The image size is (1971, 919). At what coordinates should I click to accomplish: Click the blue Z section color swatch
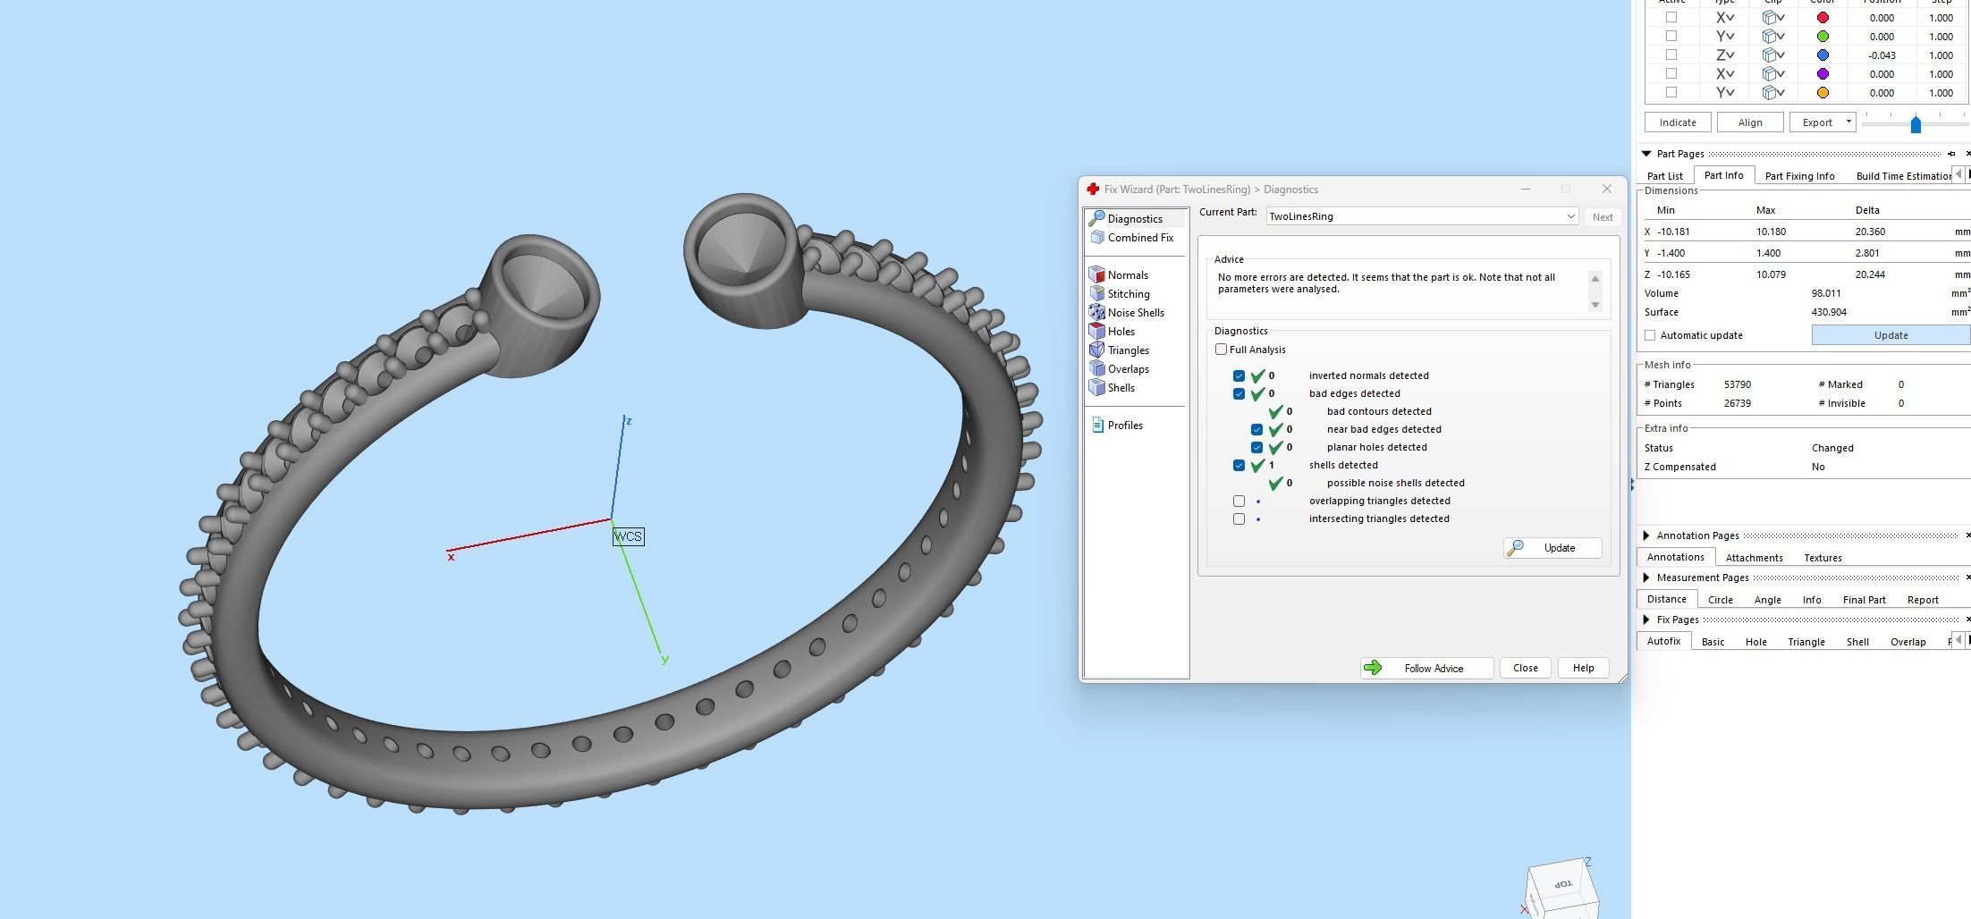[x=1823, y=55]
